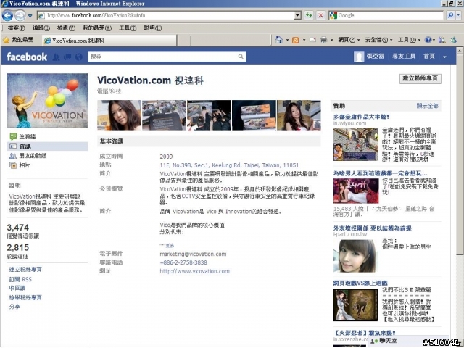Image resolution: width=464 pixels, height=348 pixels.
Task: Open a new blank browser tab
Action: (184, 41)
